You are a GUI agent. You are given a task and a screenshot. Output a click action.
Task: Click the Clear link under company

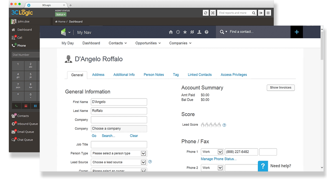pos(134,136)
